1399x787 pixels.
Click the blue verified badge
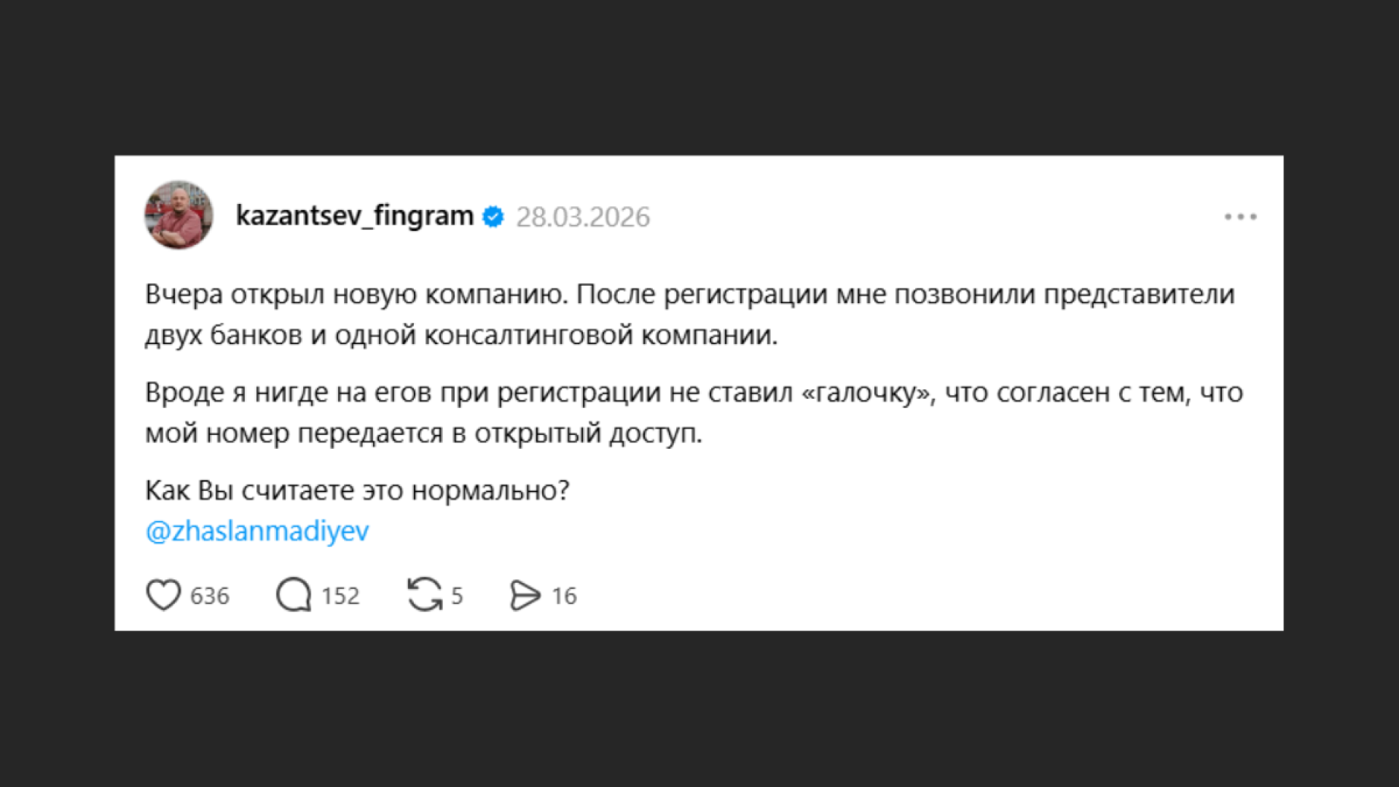493,216
